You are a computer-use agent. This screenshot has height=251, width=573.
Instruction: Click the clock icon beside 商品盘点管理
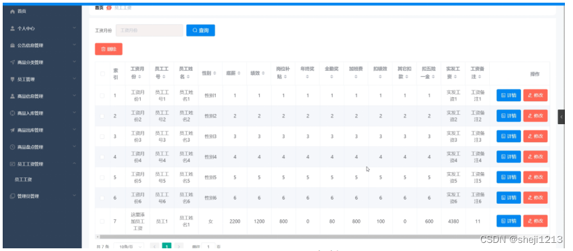[x=12, y=147]
